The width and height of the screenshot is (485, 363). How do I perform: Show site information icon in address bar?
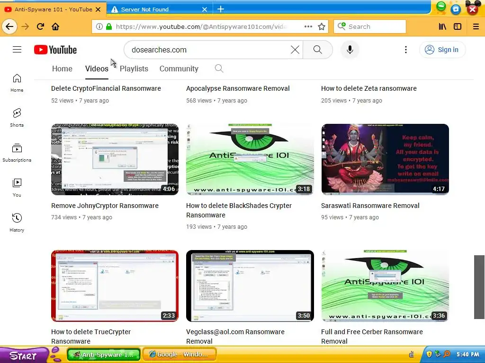[99, 26]
